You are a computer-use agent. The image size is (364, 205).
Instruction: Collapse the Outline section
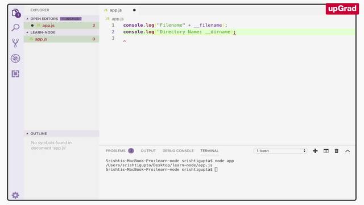pos(27,134)
